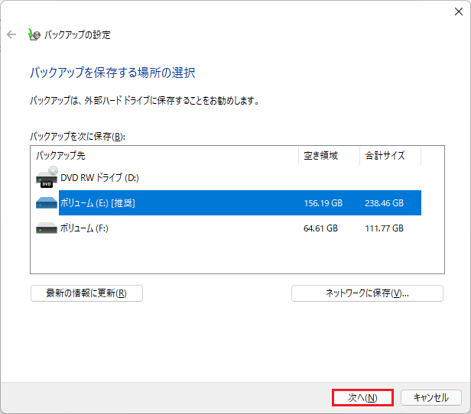
Task: Select ボリューム (F:) destination
Action: tap(229, 228)
